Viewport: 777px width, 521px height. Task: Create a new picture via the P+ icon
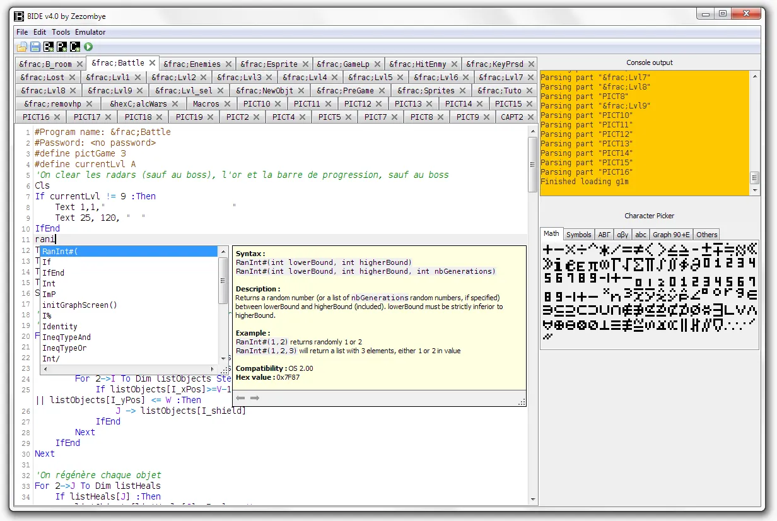[x=62, y=47]
